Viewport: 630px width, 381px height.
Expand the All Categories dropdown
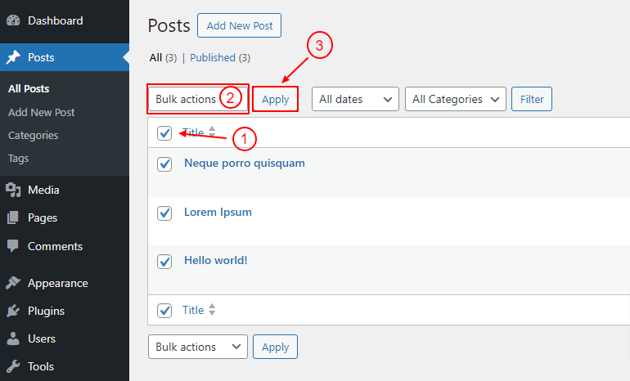pyautogui.click(x=455, y=99)
